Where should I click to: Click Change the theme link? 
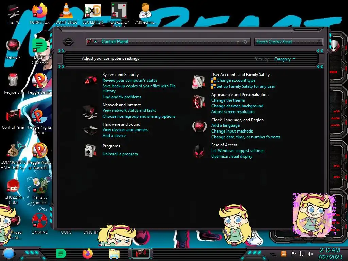pyautogui.click(x=228, y=100)
